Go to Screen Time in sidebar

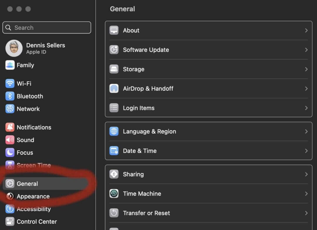33,165
